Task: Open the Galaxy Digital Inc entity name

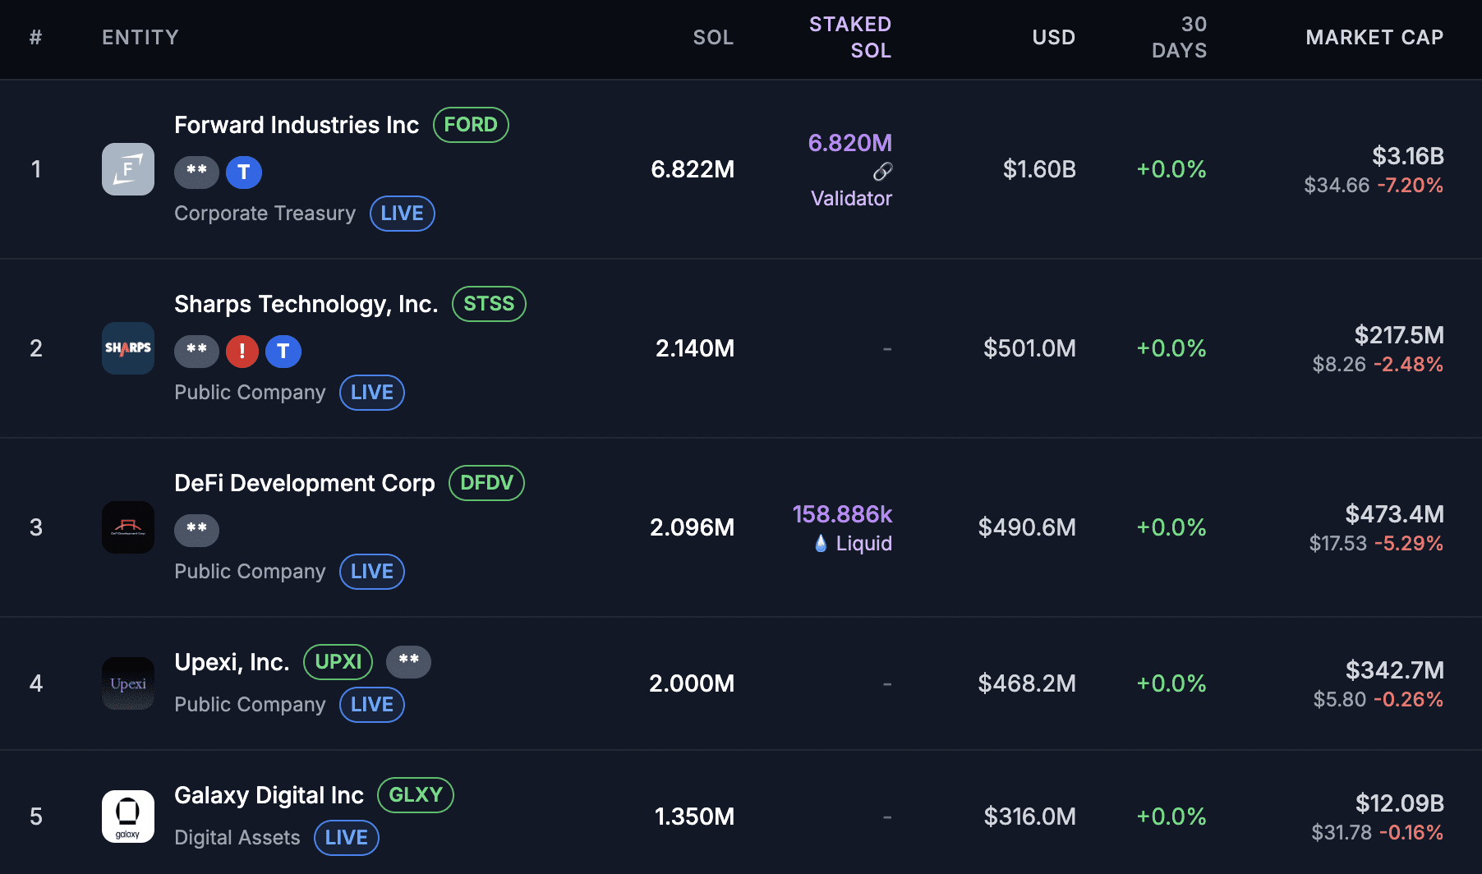Action: 269,795
